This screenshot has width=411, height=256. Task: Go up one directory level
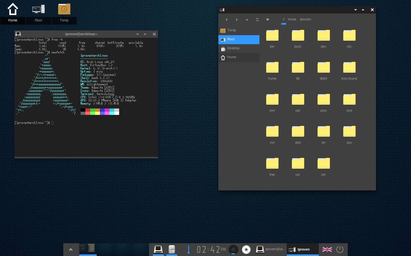tap(247, 20)
